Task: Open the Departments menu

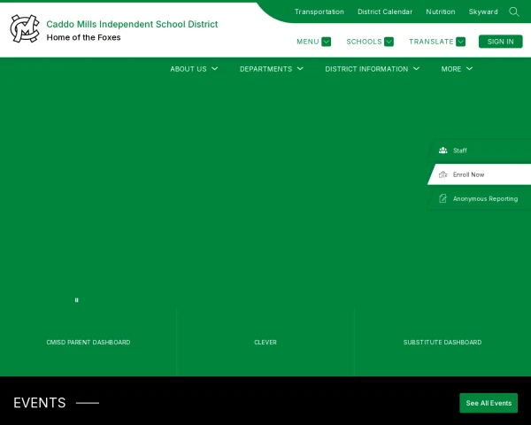Action: tap(271, 69)
